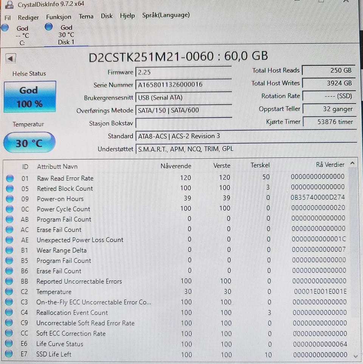This screenshot has height=364, width=363.
Task: Click status orb for Power-on Hours
Action: click(x=10, y=199)
